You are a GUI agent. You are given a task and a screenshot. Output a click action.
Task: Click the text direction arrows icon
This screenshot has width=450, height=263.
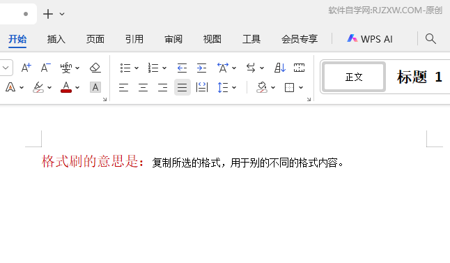(x=251, y=68)
